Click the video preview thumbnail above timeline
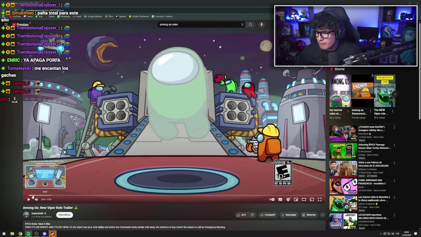The width and height of the screenshot is (421, 237). click(x=45, y=177)
